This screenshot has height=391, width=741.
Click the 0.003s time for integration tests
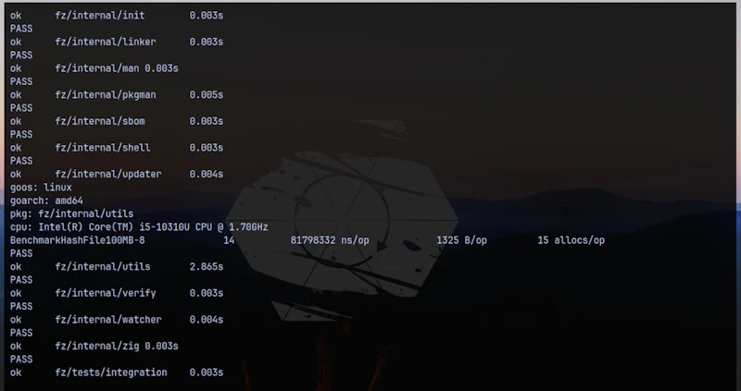coord(206,373)
